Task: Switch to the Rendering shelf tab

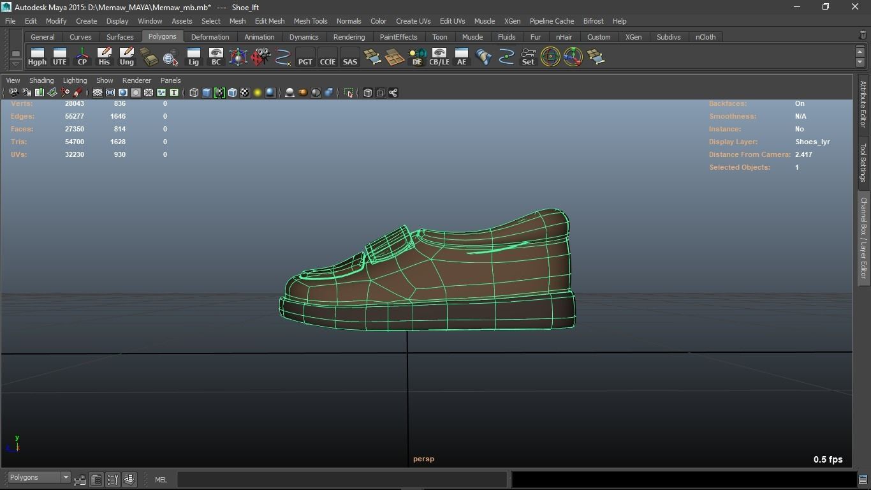Action: click(349, 37)
